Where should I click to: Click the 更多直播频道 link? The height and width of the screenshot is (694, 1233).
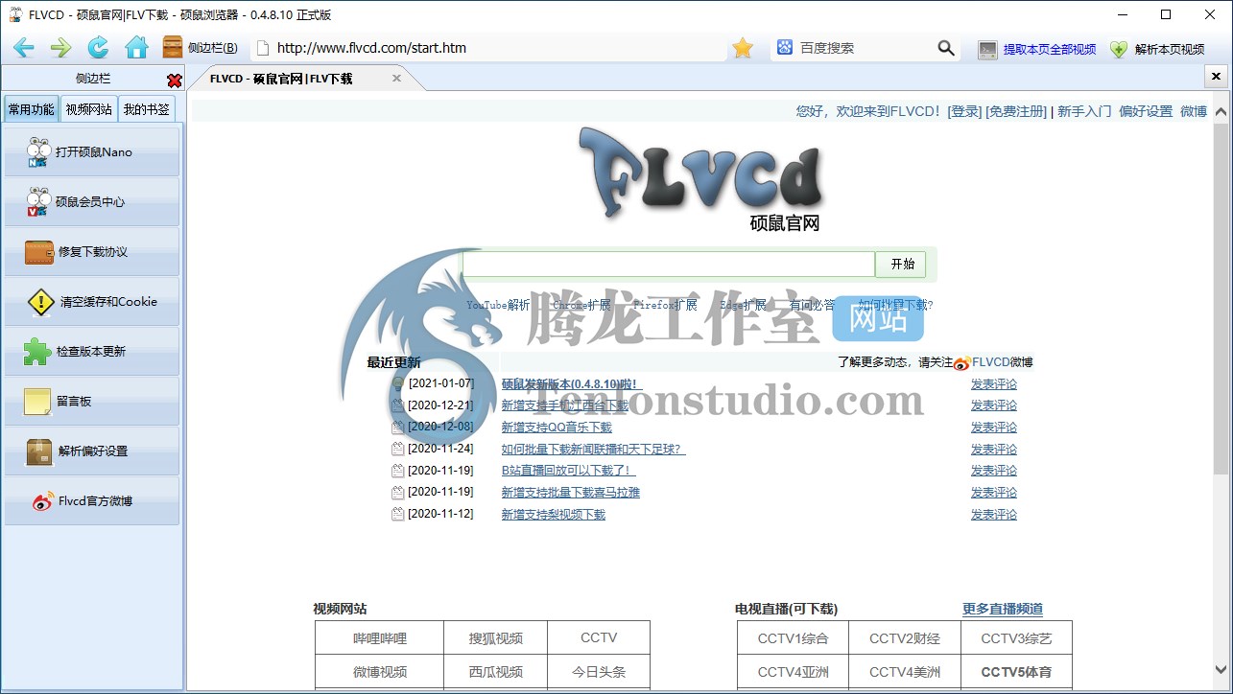pyautogui.click(x=1003, y=609)
